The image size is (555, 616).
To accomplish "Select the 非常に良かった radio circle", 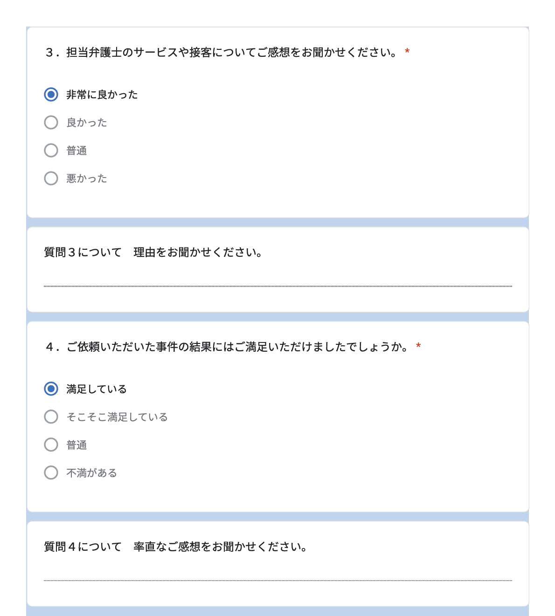I will tap(51, 95).
